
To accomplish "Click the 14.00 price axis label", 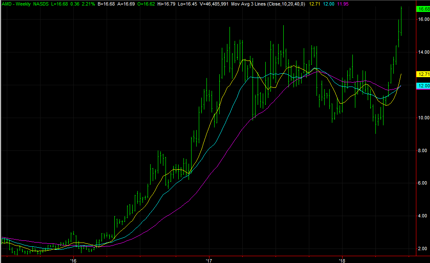I will tap(422, 52).
